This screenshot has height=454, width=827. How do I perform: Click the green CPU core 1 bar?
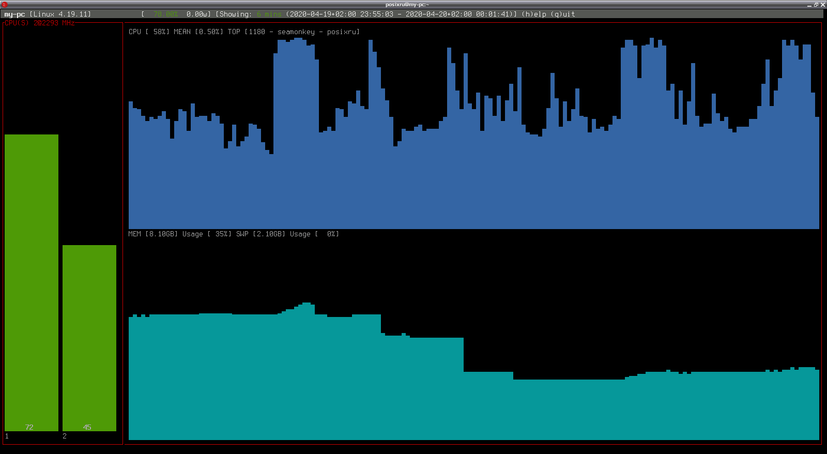coord(32,282)
